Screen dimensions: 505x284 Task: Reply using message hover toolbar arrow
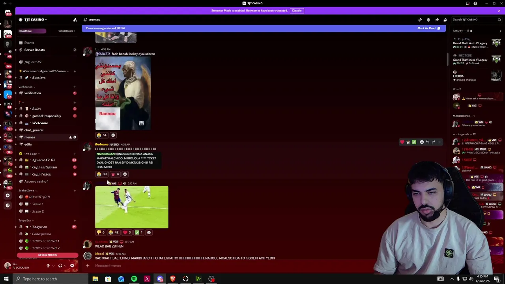tap(427, 142)
